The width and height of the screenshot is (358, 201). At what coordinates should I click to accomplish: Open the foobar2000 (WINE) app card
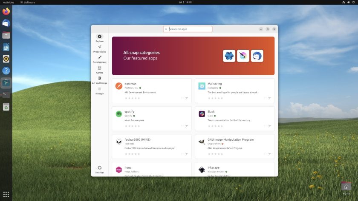152,147
